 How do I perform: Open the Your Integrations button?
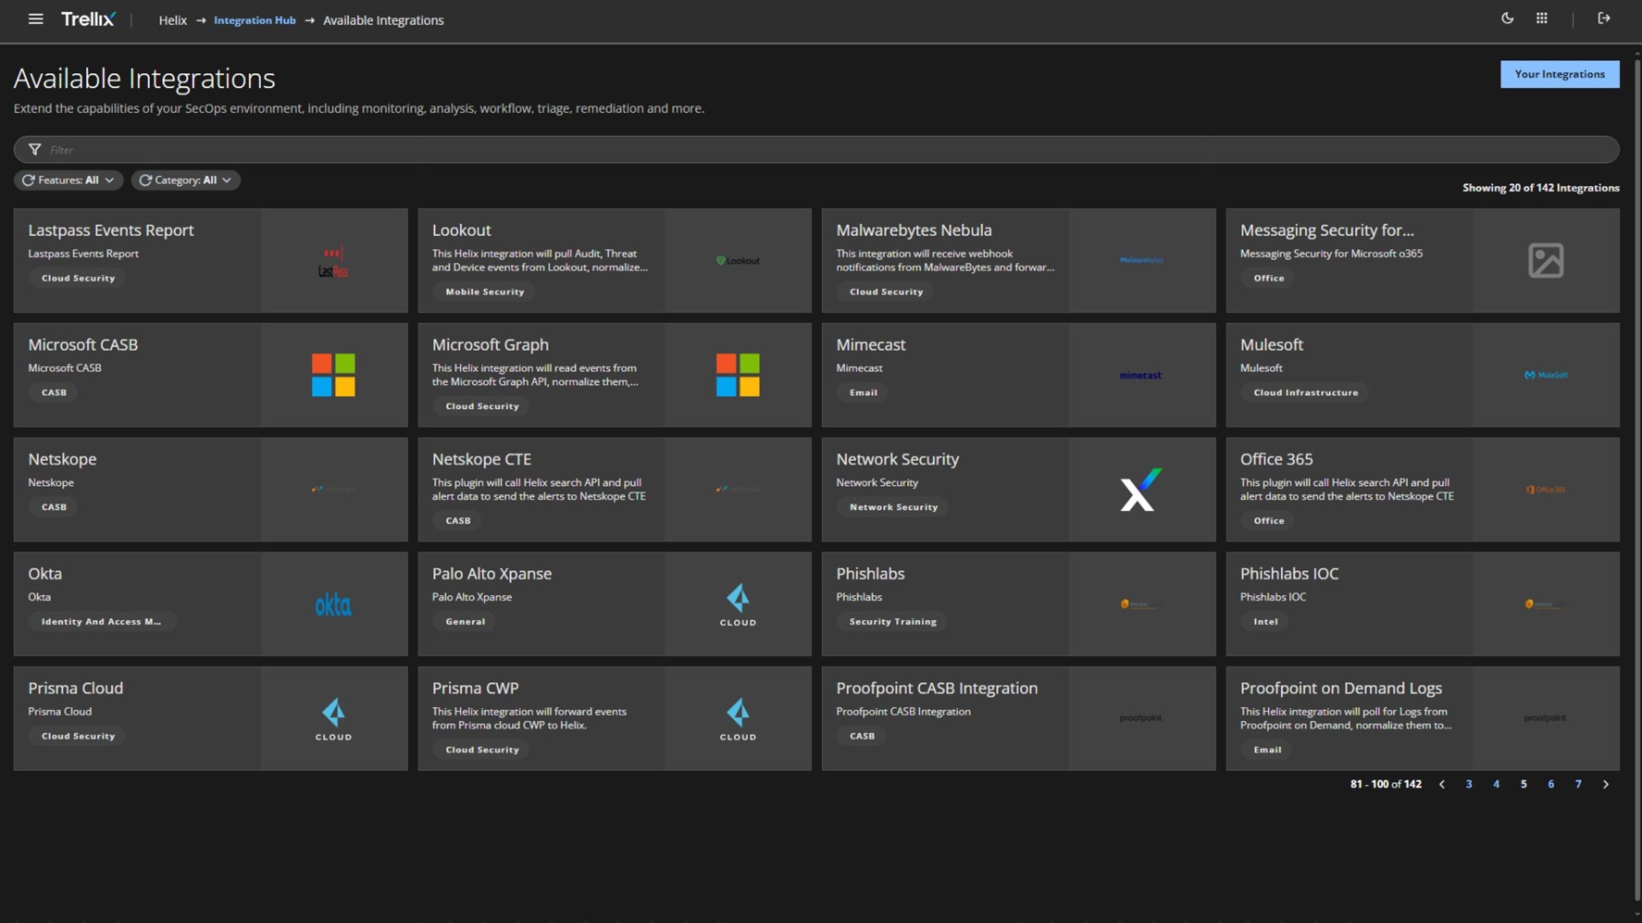[x=1559, y=74]
